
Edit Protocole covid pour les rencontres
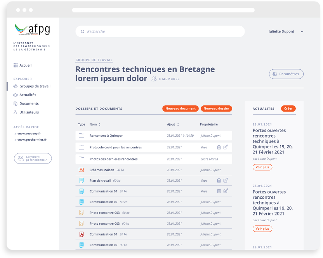tap(226, 147)
